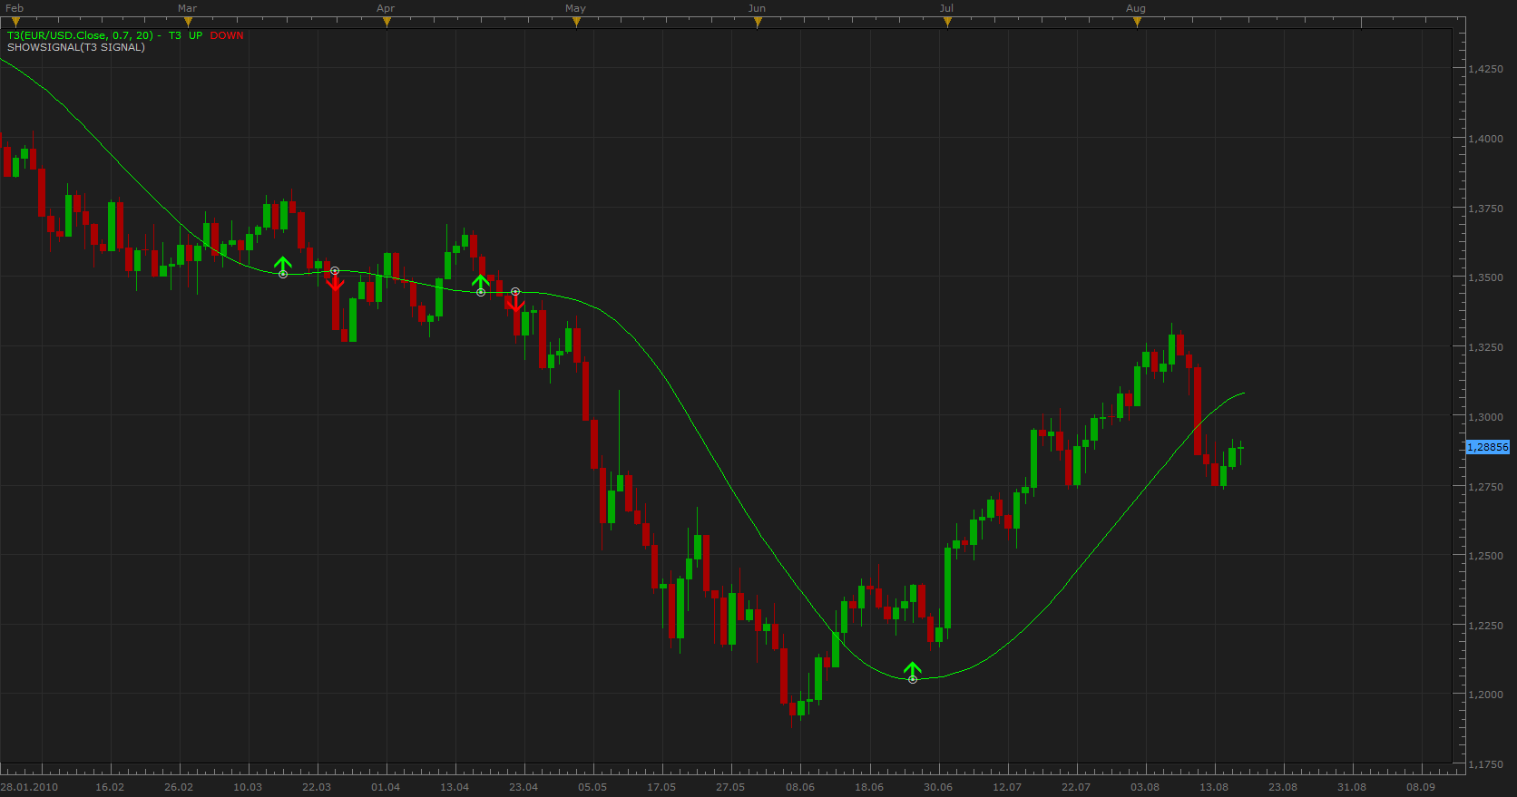Click the 1,4250 price axis label
1517x797 pixels.
point(1486,69)
